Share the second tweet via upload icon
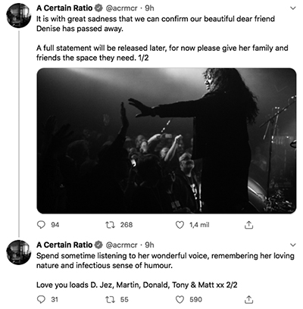303x309 pixels. click(248, 299)
